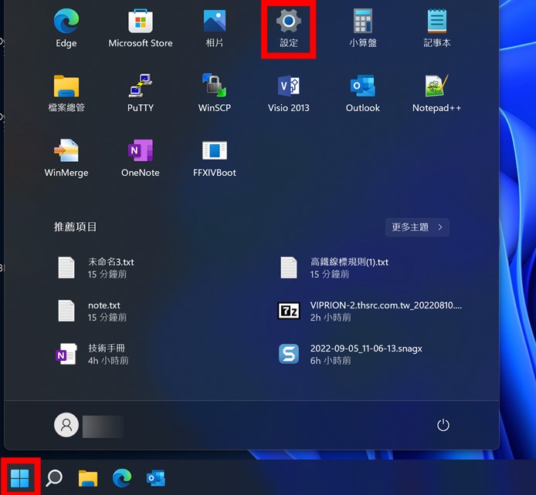Viewport: 536px width, 495px height.
Task: Open the 小算盤 calculator app
Action: pos(362,28)
